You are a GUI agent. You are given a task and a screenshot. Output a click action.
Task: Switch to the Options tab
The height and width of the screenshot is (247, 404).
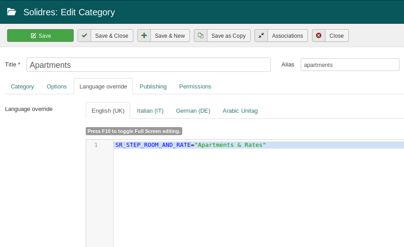click(57, 86)
